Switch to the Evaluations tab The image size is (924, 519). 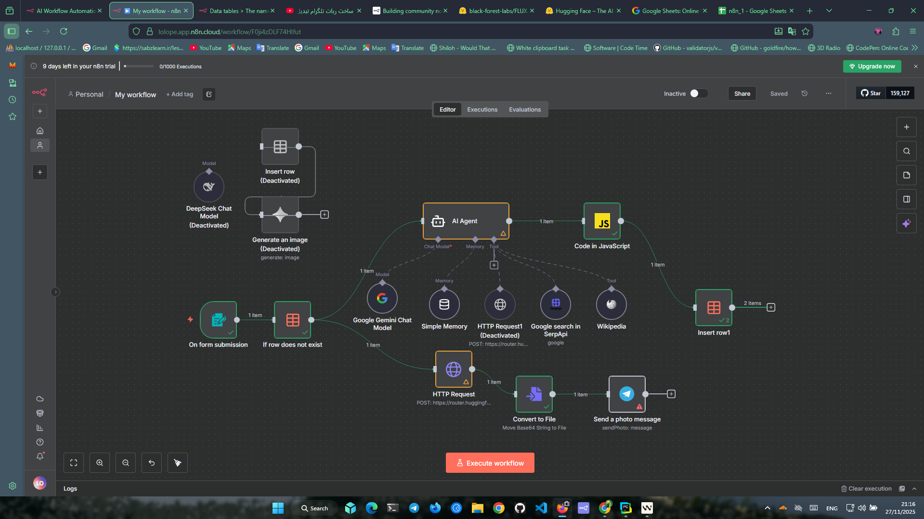[525, 110]
